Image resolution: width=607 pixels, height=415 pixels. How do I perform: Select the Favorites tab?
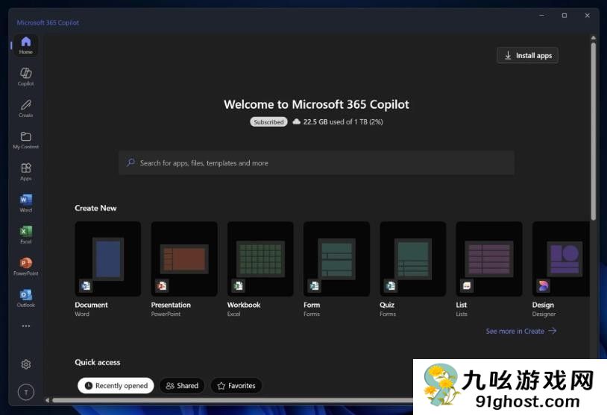coord(236,386)
